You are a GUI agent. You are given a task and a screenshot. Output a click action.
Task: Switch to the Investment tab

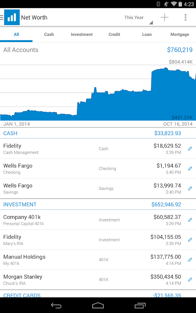coord(82,34)
